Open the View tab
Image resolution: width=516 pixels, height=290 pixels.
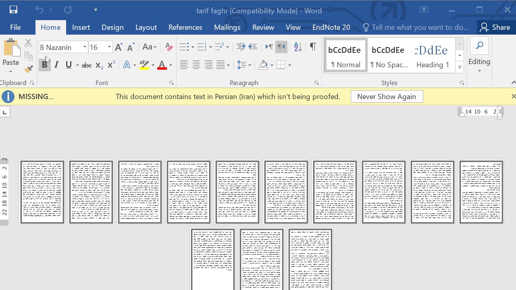pyautogui.click(x=293, y=27)
